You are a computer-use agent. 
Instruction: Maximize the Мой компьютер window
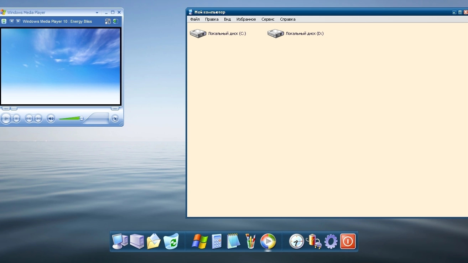(460, 12)
